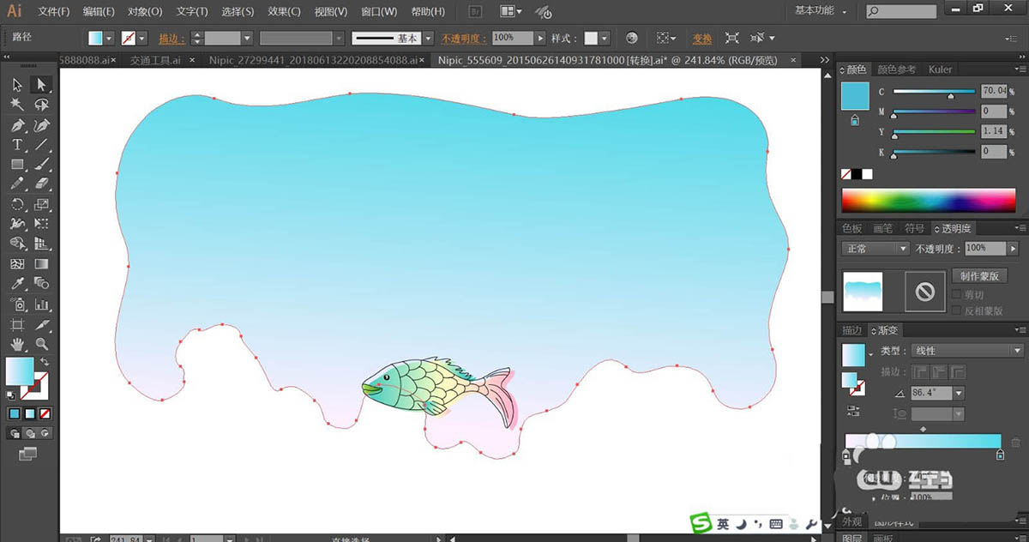Click the Swap Fill and Stroke arrow

click(45, 362)
